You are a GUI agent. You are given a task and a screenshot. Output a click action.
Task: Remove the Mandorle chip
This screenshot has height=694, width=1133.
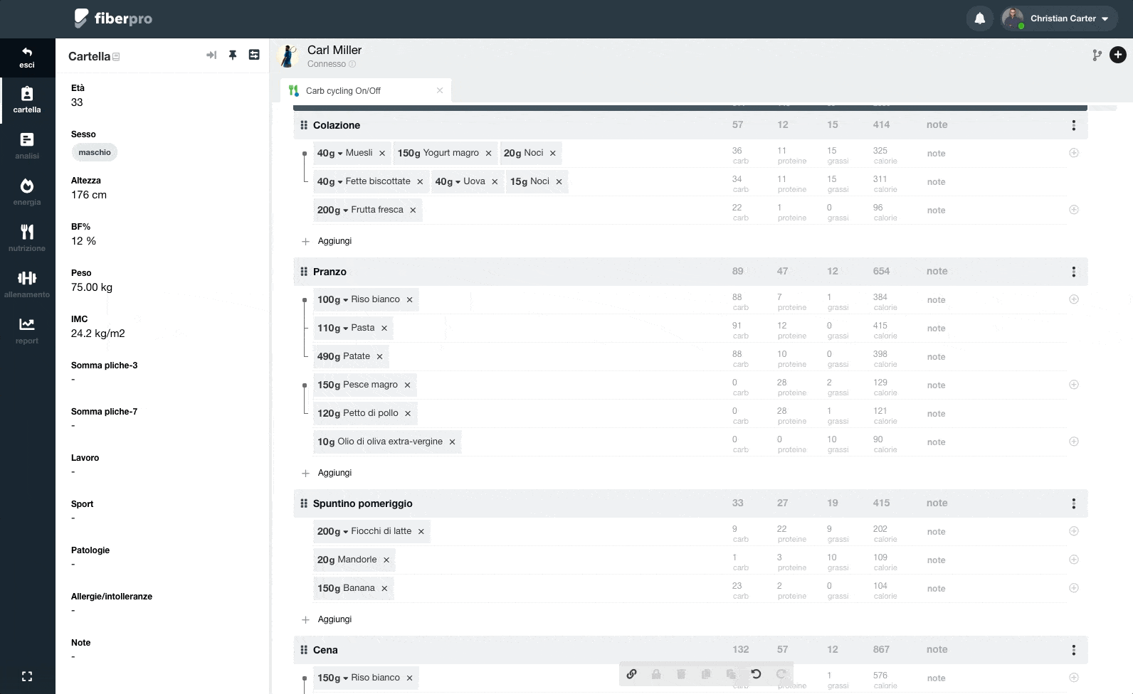click(386, 560)
